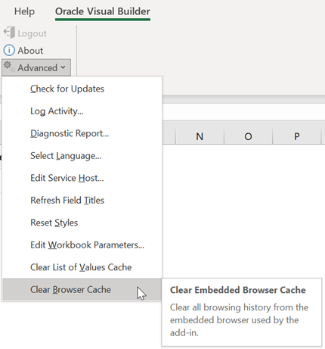Select Clear List of Values Cache

82,267
